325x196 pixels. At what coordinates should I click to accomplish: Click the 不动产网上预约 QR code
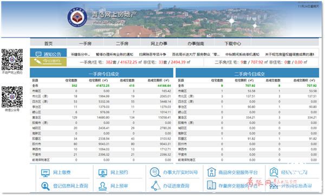(12, 59)
